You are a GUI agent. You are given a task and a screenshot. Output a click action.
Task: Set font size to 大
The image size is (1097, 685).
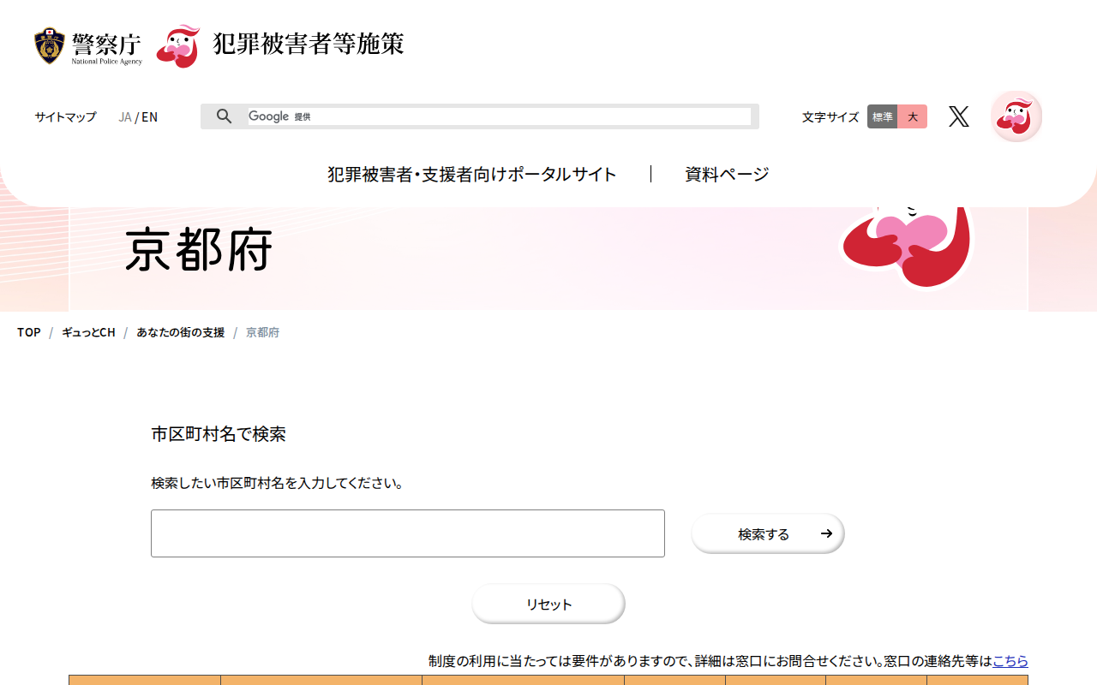[x=913, y=116]
